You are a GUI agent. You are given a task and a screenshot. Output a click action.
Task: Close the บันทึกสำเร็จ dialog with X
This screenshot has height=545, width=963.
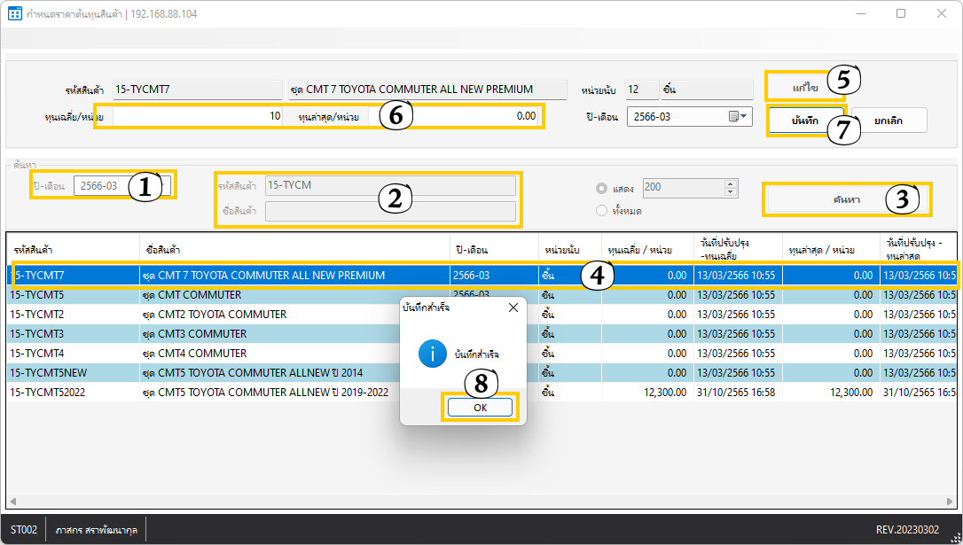pyautogui.click(x=513, y=308)
